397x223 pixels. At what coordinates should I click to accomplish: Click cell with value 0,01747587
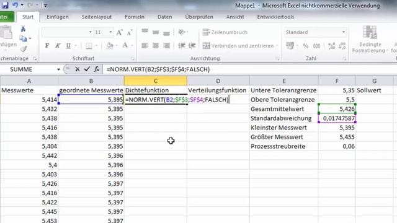(337, 118)
